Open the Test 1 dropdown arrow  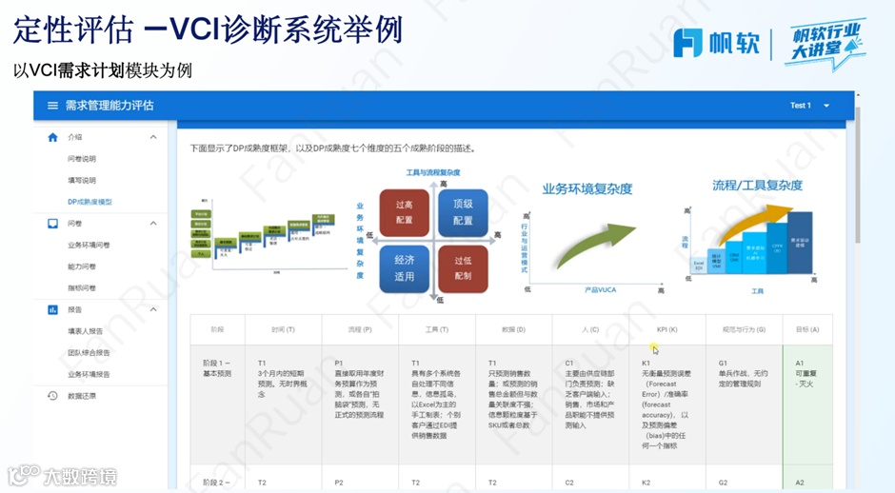coord(826,106)
